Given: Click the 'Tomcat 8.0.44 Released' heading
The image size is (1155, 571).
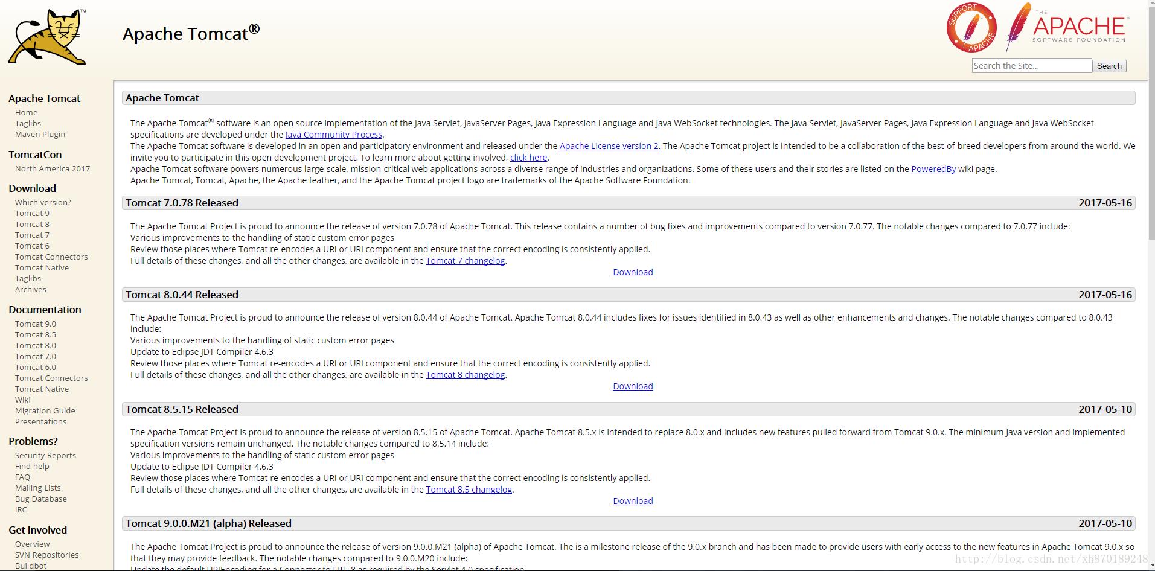Looking at the screenshot, I should [182, 295].
